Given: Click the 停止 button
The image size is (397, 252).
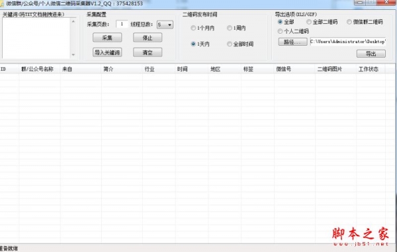Looking at the screenshot, I should [148, 38].
